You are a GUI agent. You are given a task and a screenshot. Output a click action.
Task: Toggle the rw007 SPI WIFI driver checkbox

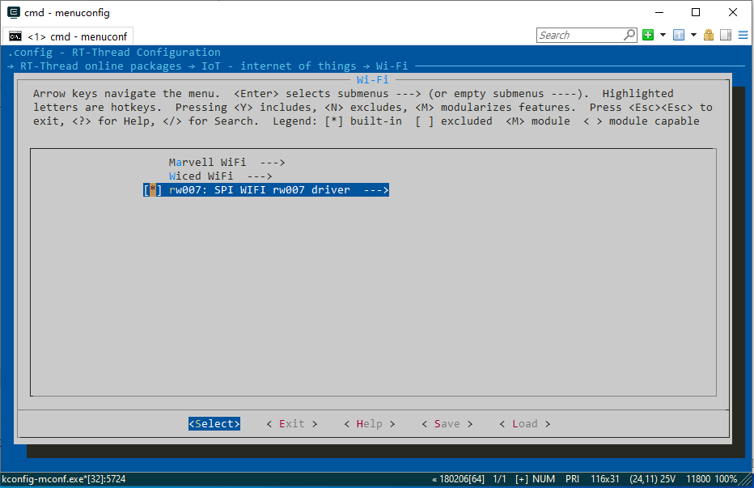tap(152, 190)
